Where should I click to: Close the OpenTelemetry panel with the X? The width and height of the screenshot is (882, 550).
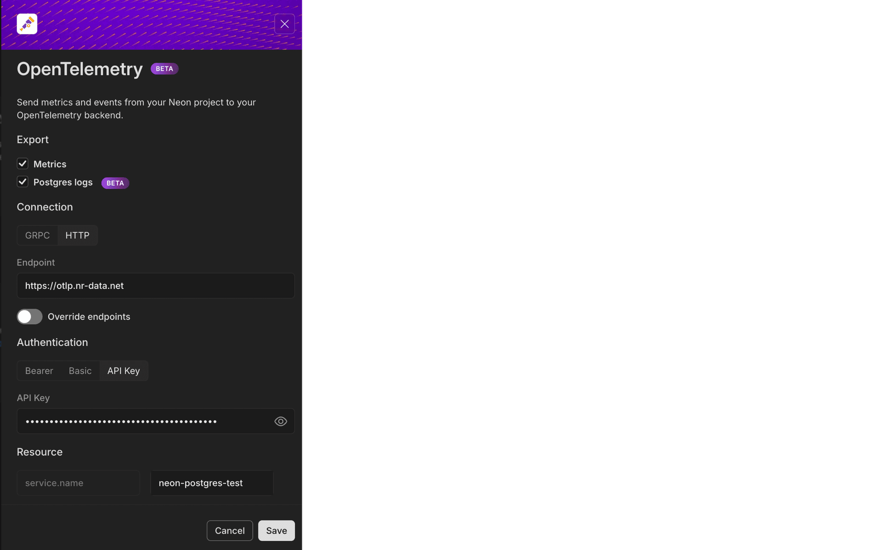[x=284, y=24]
